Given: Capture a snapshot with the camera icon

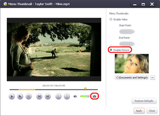Looking at the screenshot, I should [94, 96].
